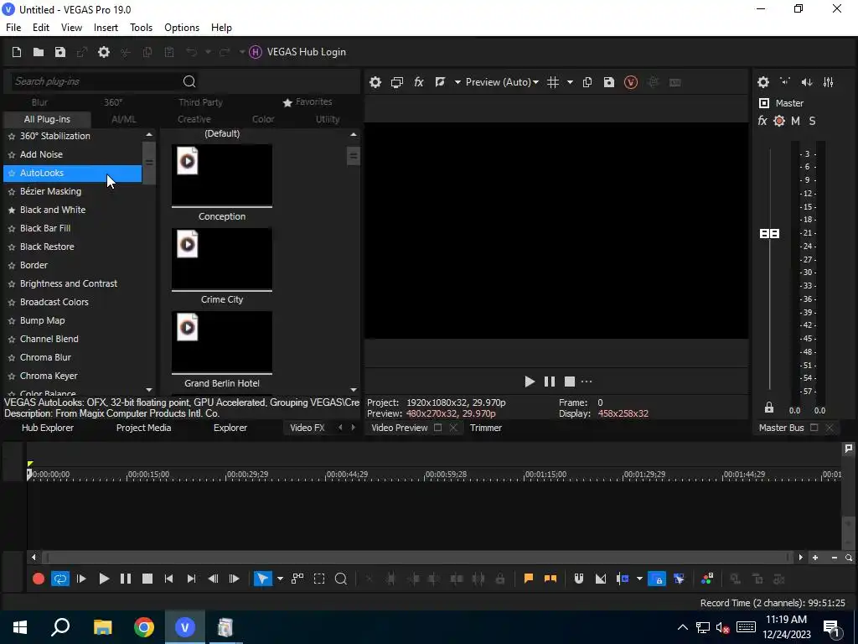Toggle favorite star for Add Noise

pos(12,155)
